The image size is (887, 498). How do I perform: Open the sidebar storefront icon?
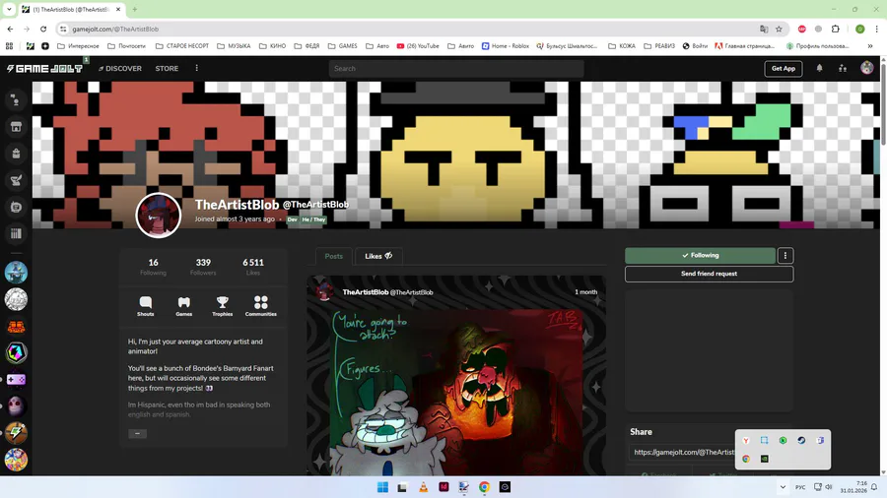pos(16,127)
